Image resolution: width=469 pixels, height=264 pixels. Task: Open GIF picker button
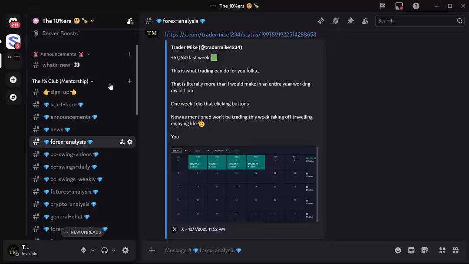coord(411,251)
